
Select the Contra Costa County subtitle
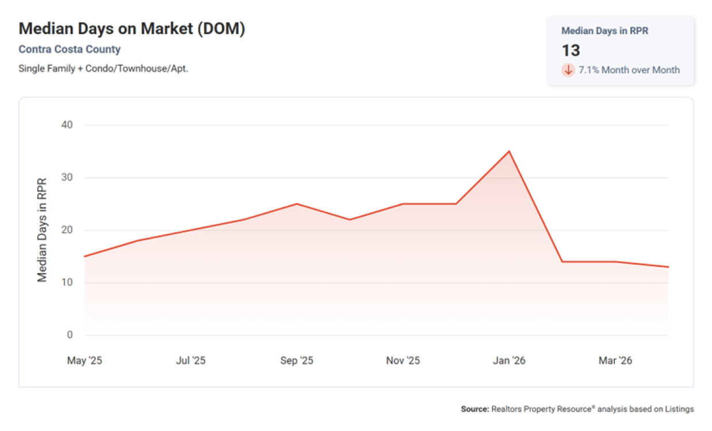pyautogui.click(x=70, y=49)
